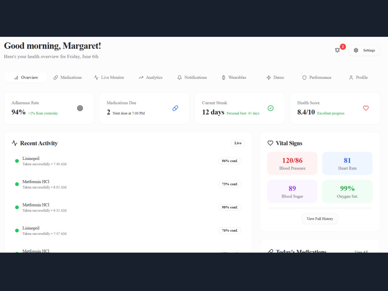Click Next dose at 7:00 PM text
This screenshot has width=388, height=291.
click(129, 113)
